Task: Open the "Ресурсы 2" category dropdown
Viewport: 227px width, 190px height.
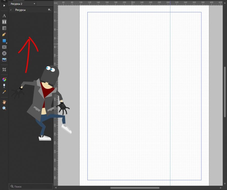Action: [23, 4]
